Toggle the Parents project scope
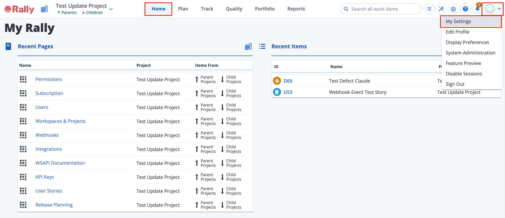 pyautogui.click(x=67, y=13)
